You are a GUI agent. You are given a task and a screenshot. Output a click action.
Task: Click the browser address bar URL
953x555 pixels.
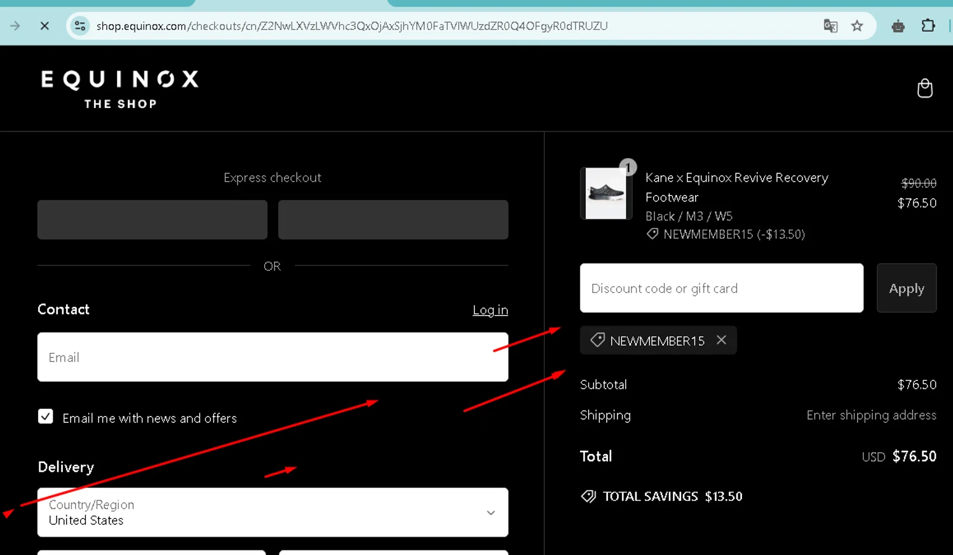[352, 26]
